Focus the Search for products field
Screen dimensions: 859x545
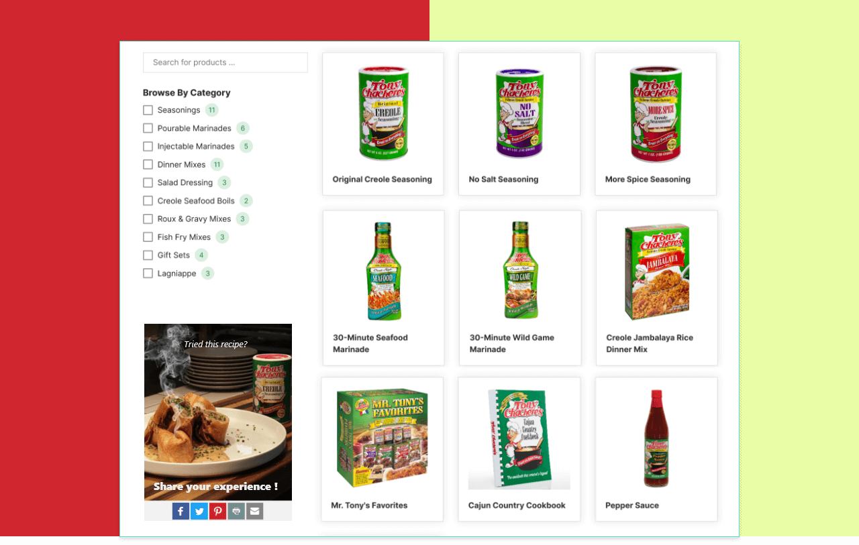[225, 62]
